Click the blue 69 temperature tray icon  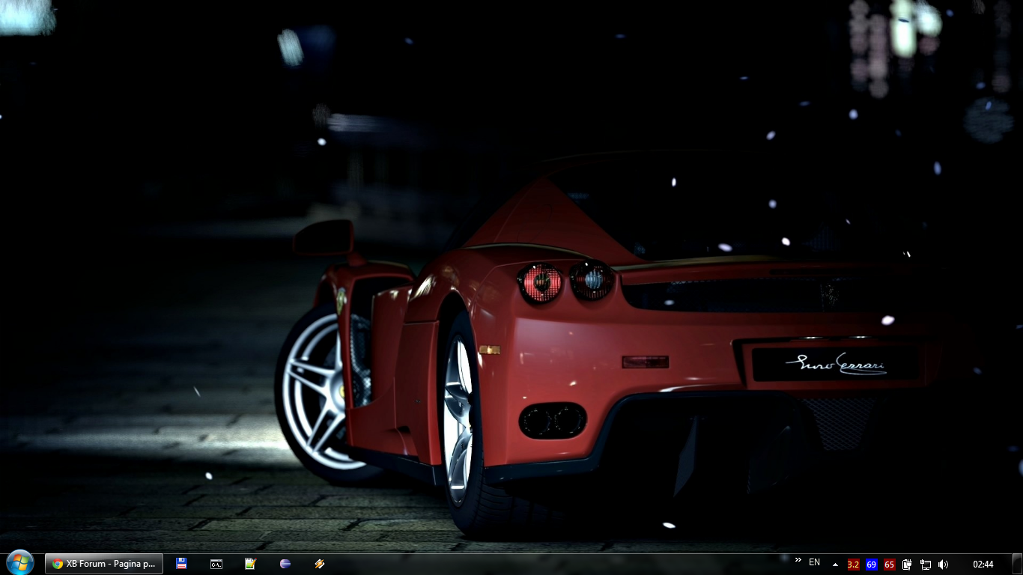click(x=871, y=565)
